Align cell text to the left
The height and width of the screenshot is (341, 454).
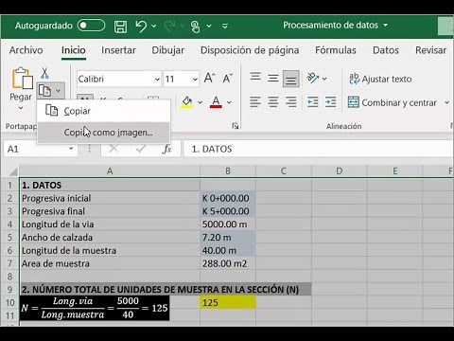tap(255, 102)
